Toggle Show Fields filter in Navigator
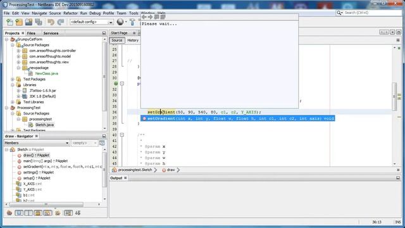Viewport: 405px width, 228px height. (19, 213)
